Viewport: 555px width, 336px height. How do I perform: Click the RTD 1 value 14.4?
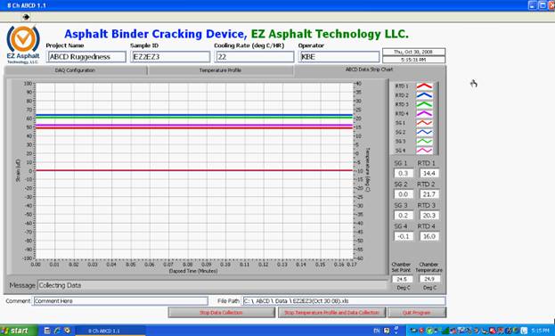coord(429,174)
